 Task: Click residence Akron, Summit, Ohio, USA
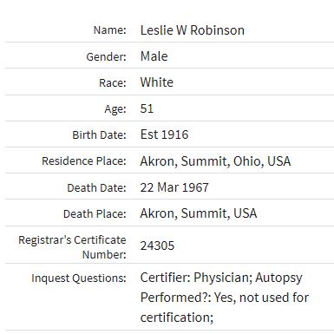[x=215, y=161]
